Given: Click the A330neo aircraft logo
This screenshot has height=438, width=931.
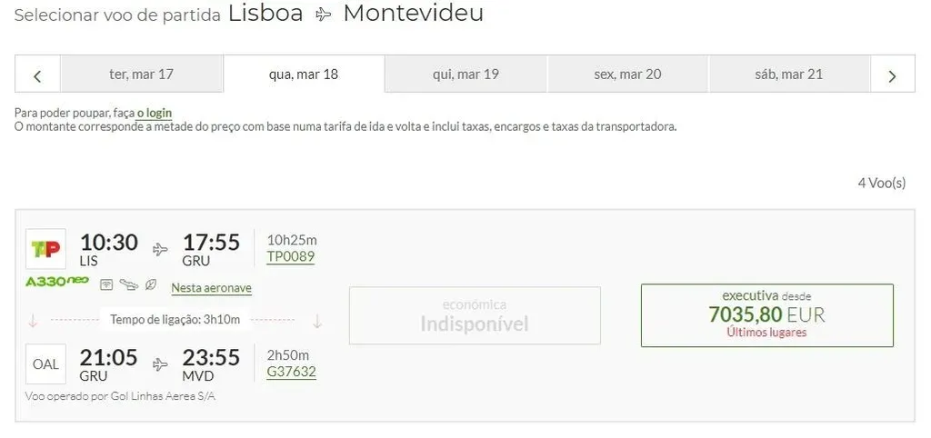Looking at the screenshot, I should pos(57,282).
